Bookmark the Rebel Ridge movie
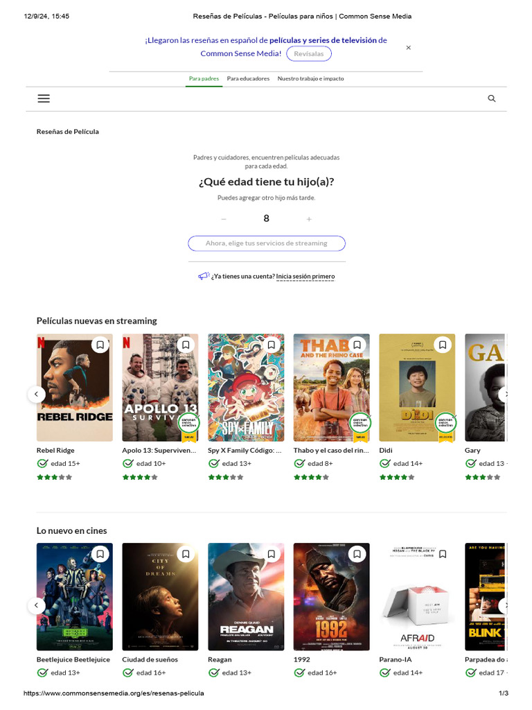The image size is (532, 710). coord(100,345)
